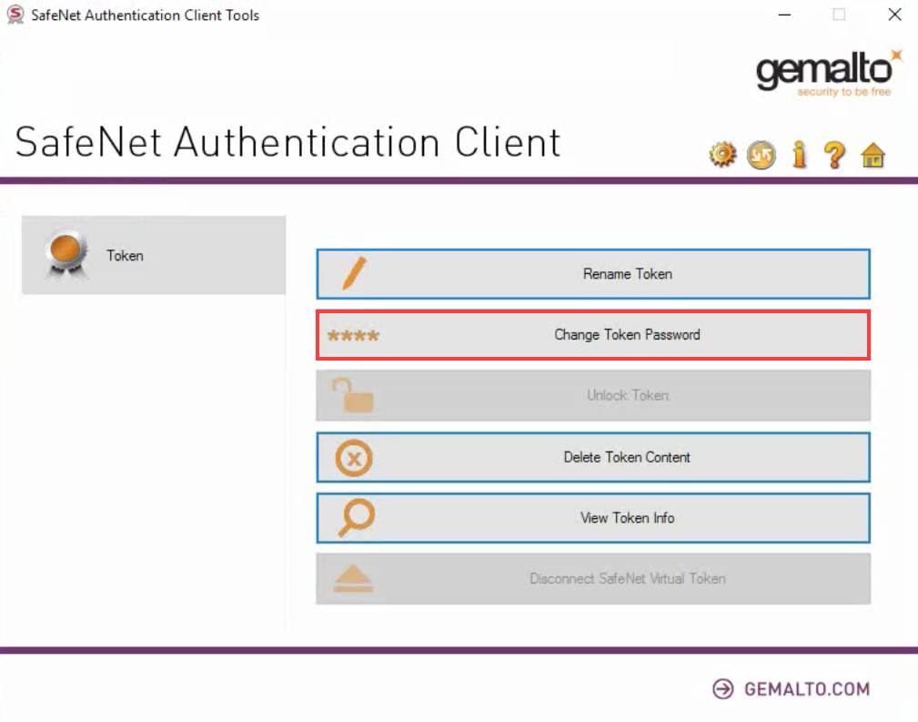Click the eject icon on Disconnect row
Image resolution: width=918 pixels, height=722 pixels.
click(x=353, y=579)
